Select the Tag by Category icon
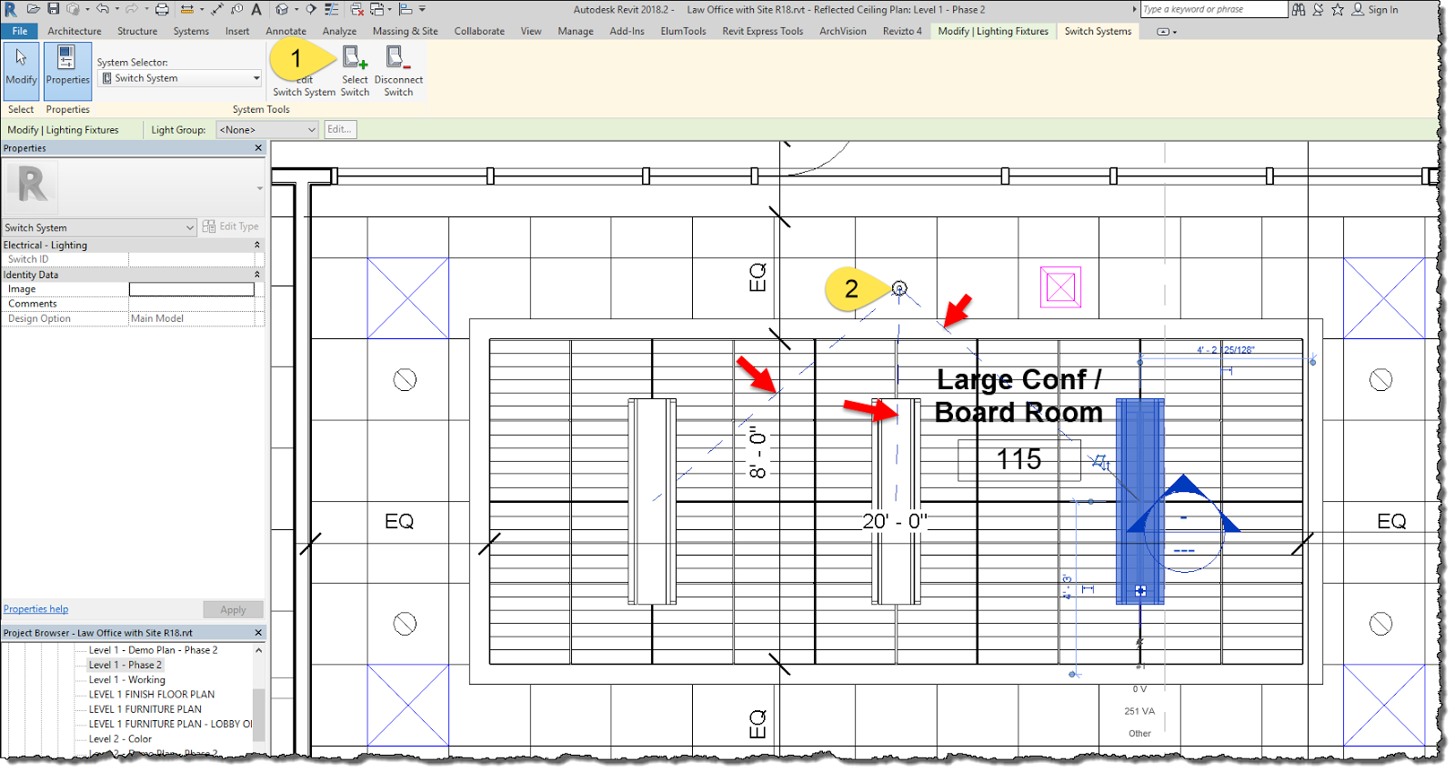This screenshot has width=1455, height=772. (x=236, y=9)
